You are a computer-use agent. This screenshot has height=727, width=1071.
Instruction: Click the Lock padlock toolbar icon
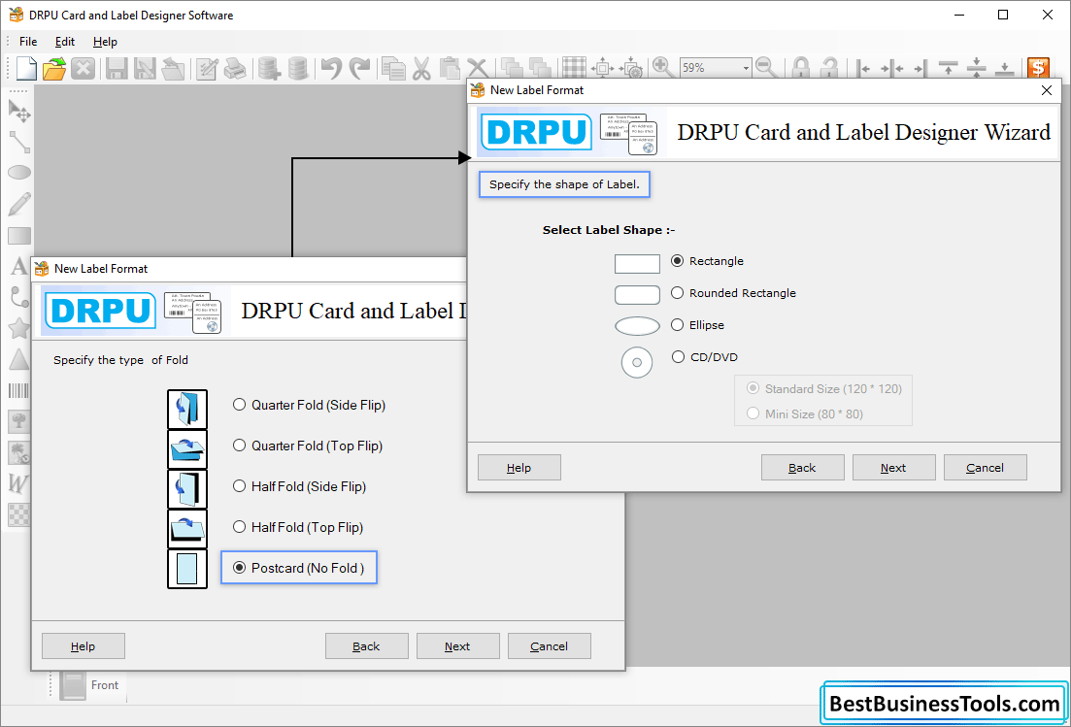pyautogui.click(x=800, y=68)
